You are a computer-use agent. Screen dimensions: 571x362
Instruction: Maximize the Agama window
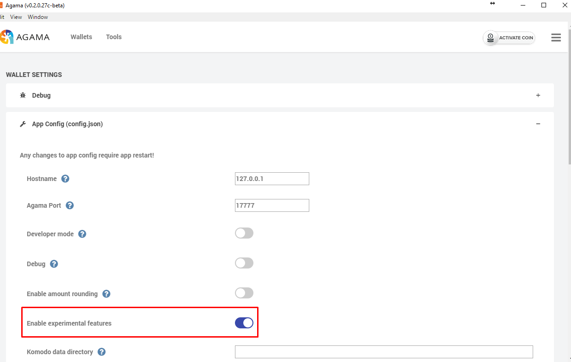544,5
